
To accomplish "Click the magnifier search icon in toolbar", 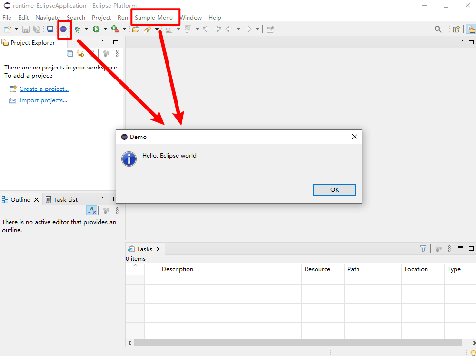I will (438, 29).
